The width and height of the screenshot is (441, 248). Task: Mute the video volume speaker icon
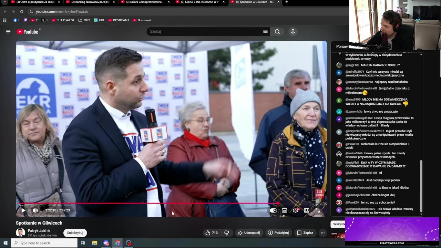[x=35, y=210]
